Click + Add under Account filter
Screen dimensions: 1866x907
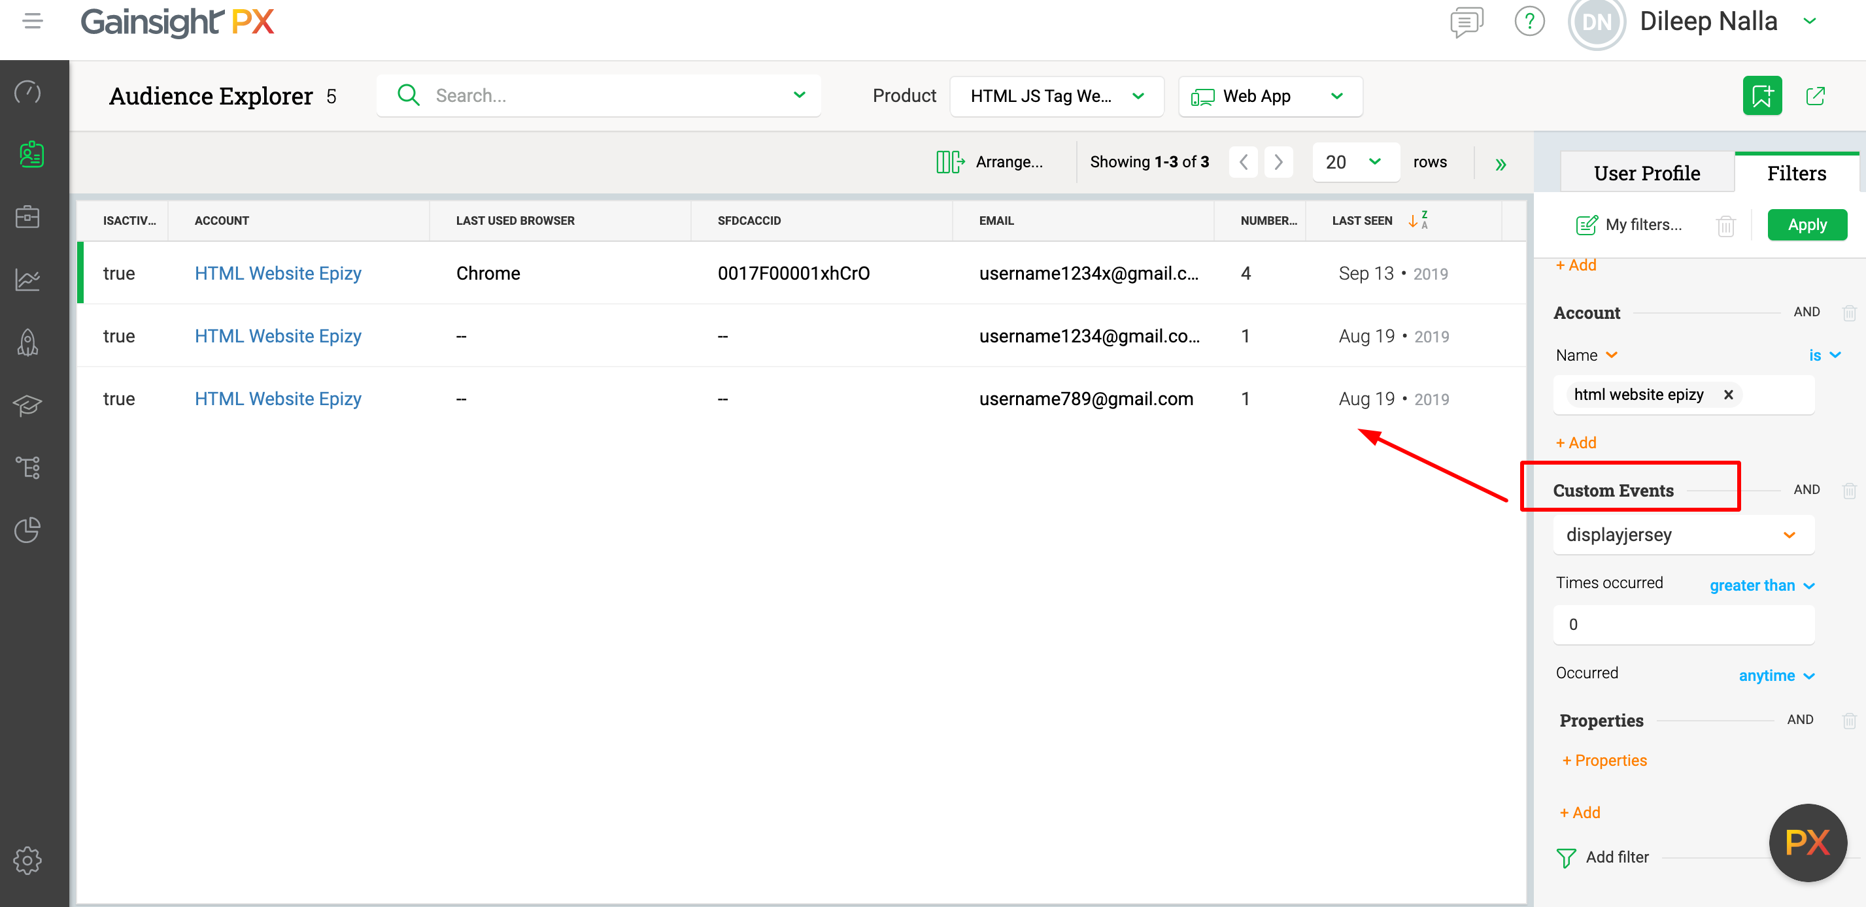(x=1576, y=443)
